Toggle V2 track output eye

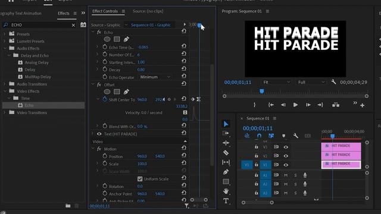pos(286,156)
